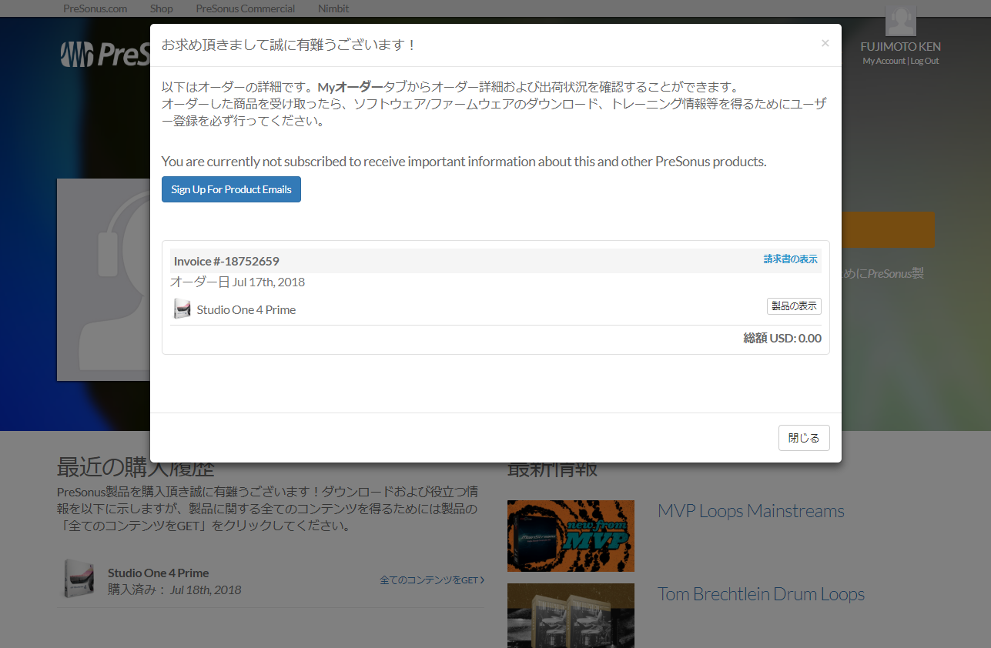Image resolution: width=991 pixels, height=648 pixels.
Task: Click the orange button behind the dialog
Action: [888, 229]
